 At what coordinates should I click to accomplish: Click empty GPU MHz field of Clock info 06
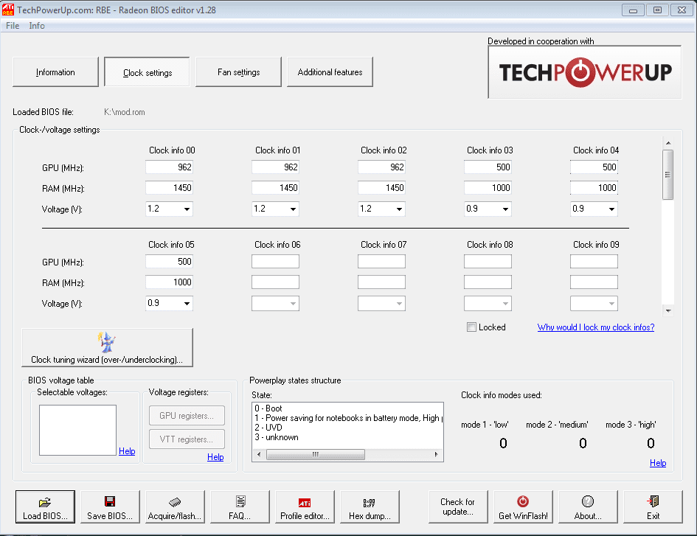pyautogui.click(x=275, y=261)
